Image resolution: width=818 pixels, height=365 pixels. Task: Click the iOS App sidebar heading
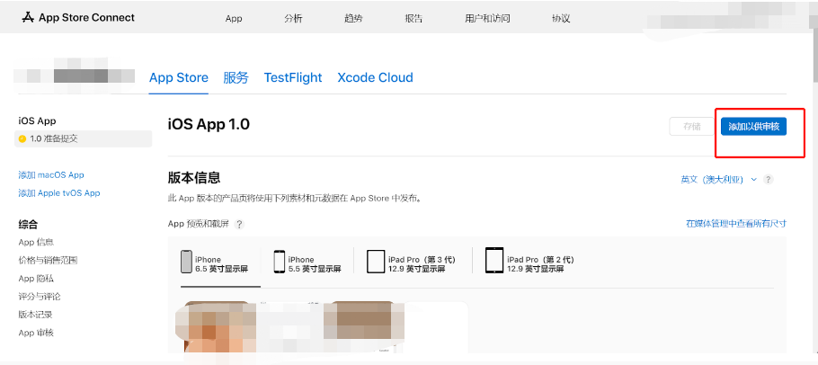tap(37, 121)
